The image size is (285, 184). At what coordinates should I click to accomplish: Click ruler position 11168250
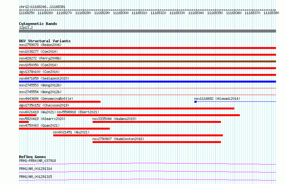coord(27,13)
